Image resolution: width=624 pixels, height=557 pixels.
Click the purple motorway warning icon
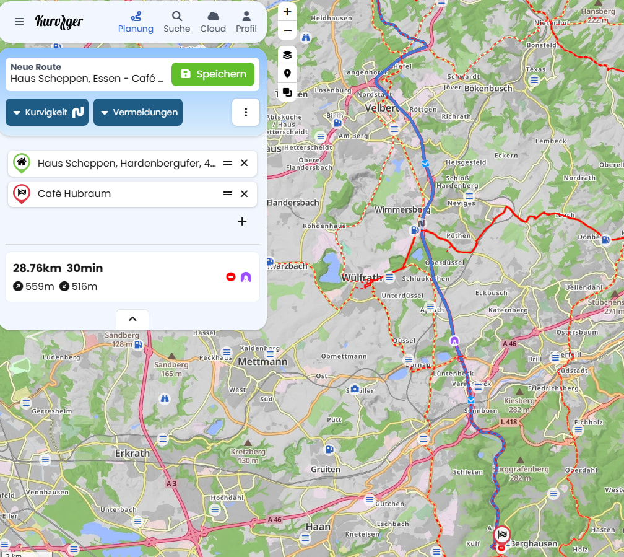pos(246,277)
